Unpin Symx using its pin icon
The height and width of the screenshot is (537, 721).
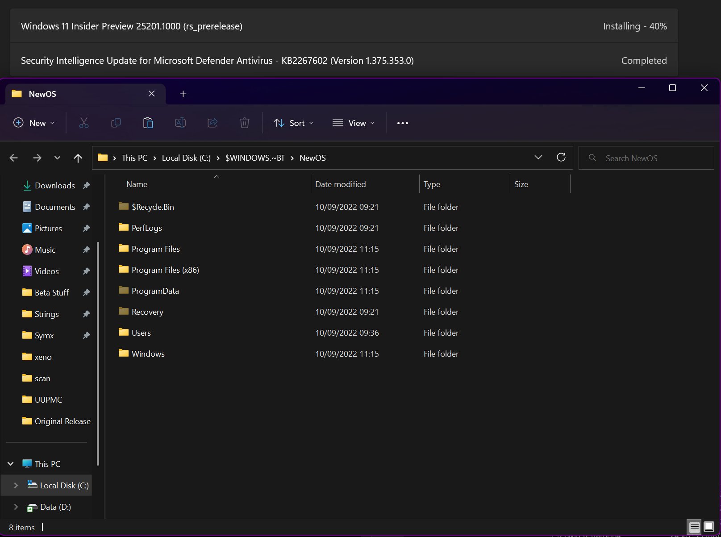(x=87, y=336)
